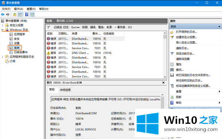Viewport: 222px width, 139px height.
Task: Expand the 自定义视图 node arrow
Action: [2, 26]
